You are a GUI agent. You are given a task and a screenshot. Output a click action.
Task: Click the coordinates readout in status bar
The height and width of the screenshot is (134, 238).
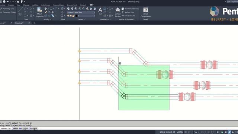[x=167, y=132]
